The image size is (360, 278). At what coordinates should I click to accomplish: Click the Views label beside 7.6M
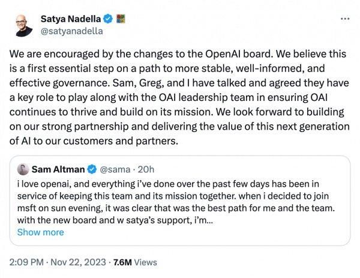[145, 262]
